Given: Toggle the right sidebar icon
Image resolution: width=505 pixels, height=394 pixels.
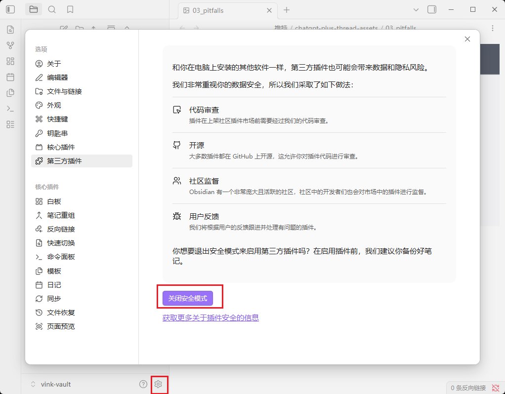Looking at the screenshot, I should tap(431, 9).
